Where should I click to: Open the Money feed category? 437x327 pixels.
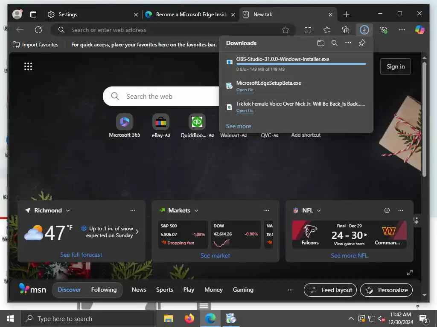point(213,290)
